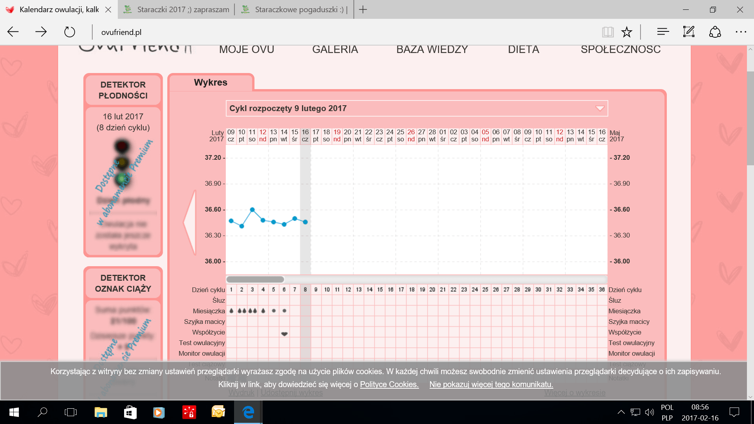Screen dimensions: 754x424
Task: Click the browser Refresh icon
Action: point(70,32)
